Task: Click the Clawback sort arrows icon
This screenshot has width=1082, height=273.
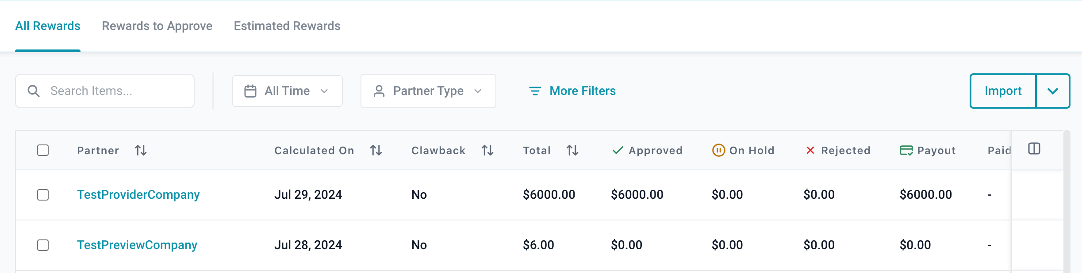Action: (487, 151)
